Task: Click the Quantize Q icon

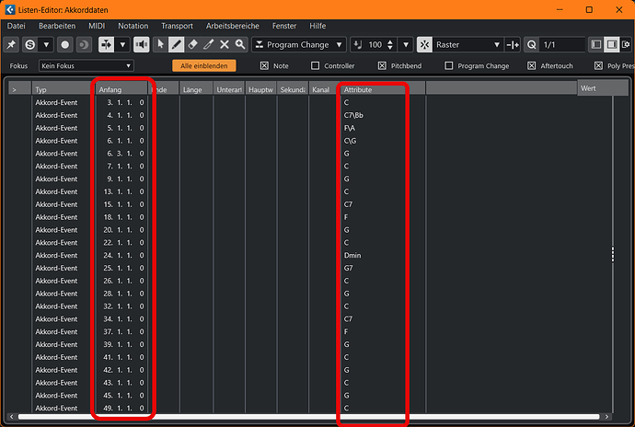Action: 532,44
